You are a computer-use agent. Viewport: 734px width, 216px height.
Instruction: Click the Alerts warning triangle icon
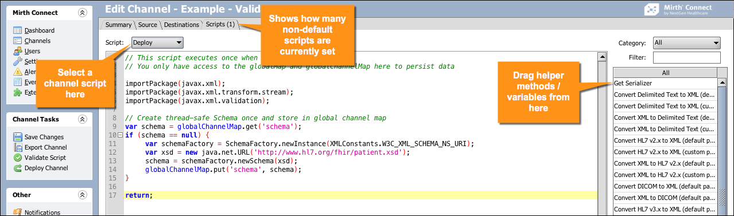pos(17,72)
